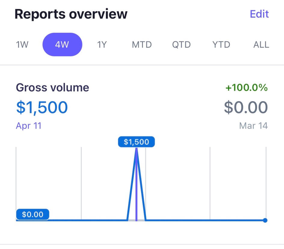This screenshot has height=249, width=284.
Task: Click the Apr 11 date label
Action: click(29, 125)
